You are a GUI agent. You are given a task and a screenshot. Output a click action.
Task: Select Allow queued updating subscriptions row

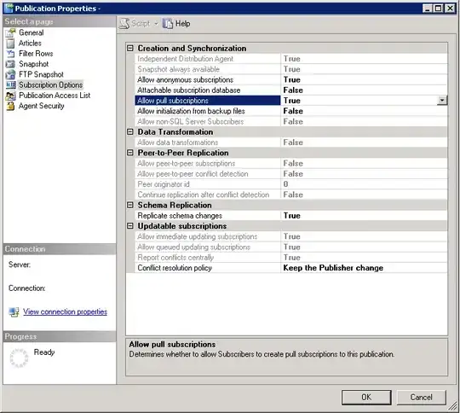pos(291,247)
